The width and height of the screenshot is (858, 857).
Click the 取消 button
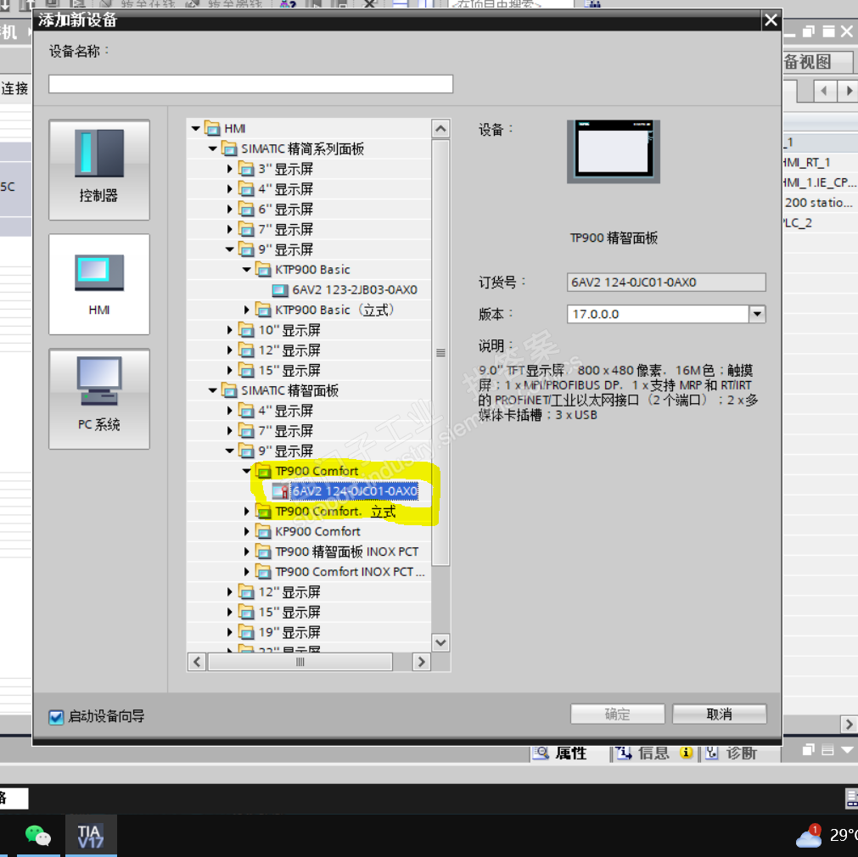(x=719, y=714)
